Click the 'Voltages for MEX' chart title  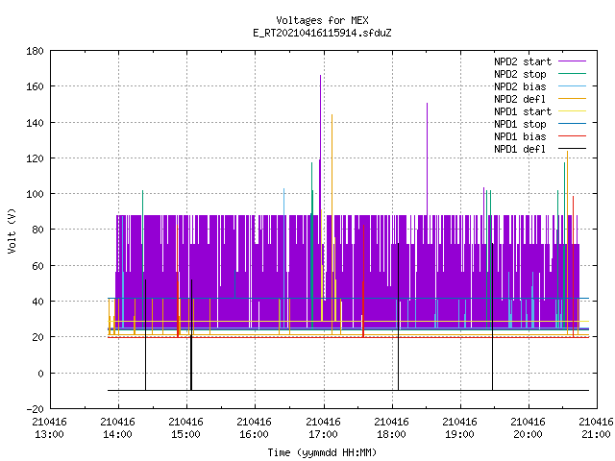click(322, 20)
